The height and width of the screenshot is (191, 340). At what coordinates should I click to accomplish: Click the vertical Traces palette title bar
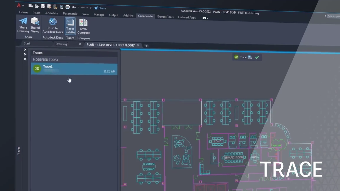point(18,151)
